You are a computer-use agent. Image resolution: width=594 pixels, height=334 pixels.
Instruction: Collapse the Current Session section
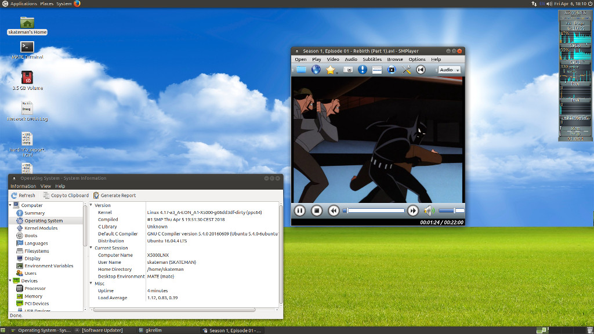(x=91, y=248)
